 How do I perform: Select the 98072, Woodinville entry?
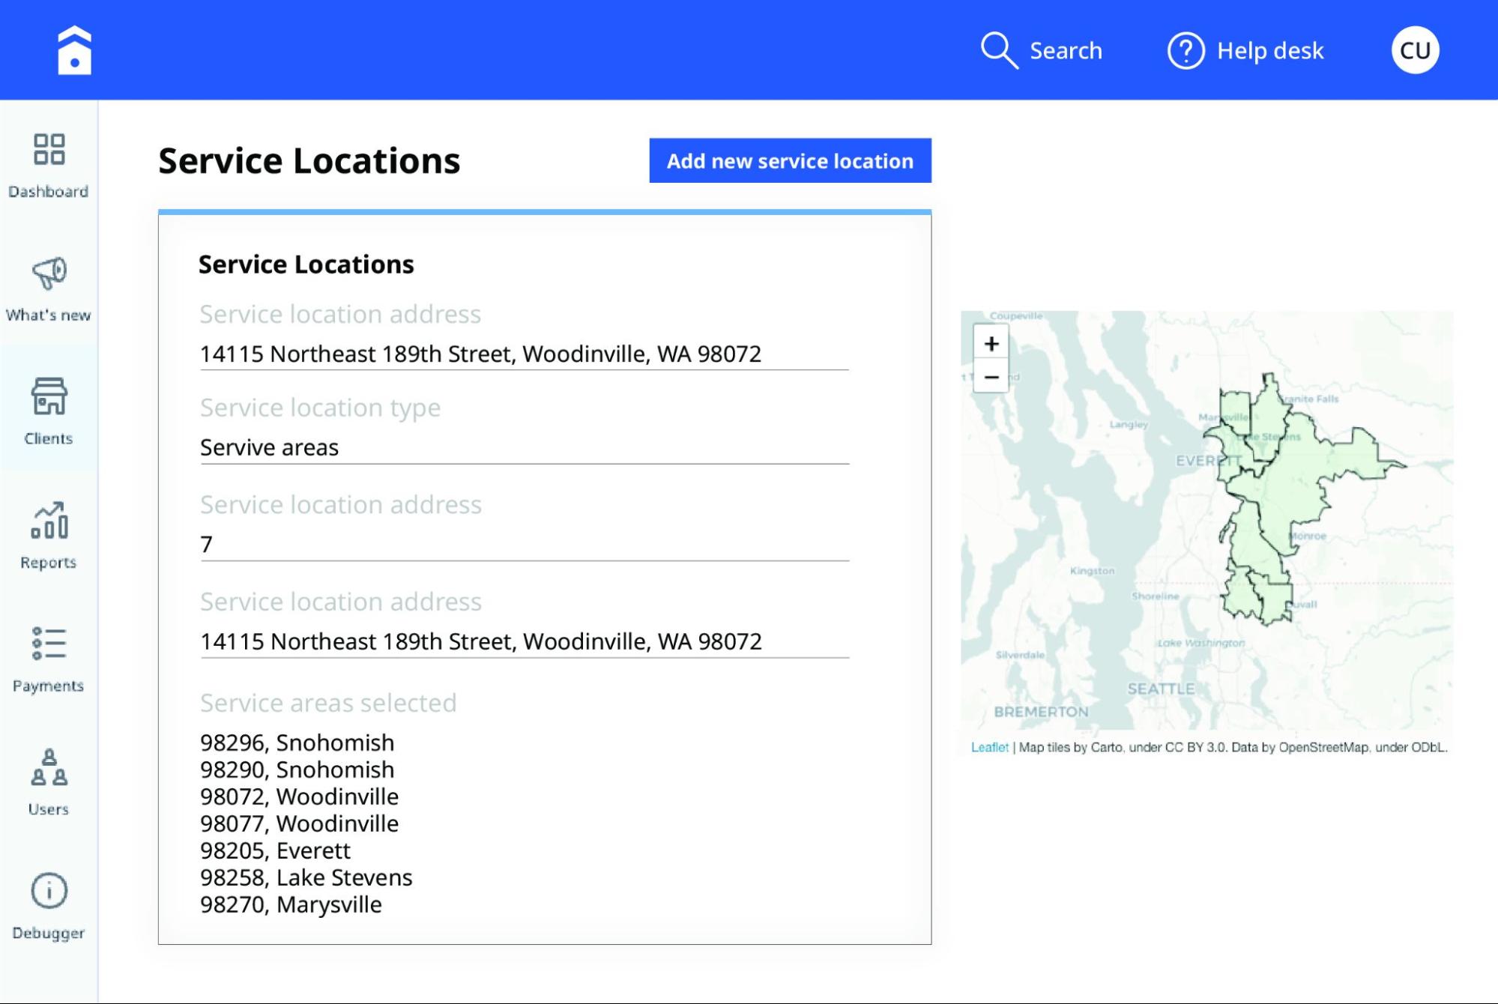click(x=299, y=796)
